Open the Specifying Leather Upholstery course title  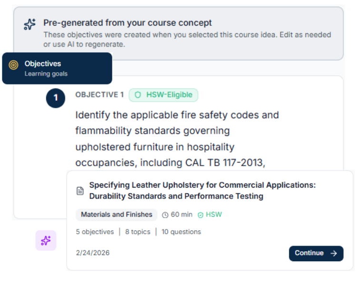coord(202,190)
